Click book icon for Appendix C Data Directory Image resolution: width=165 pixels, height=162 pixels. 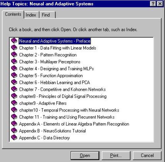(14, 138)
